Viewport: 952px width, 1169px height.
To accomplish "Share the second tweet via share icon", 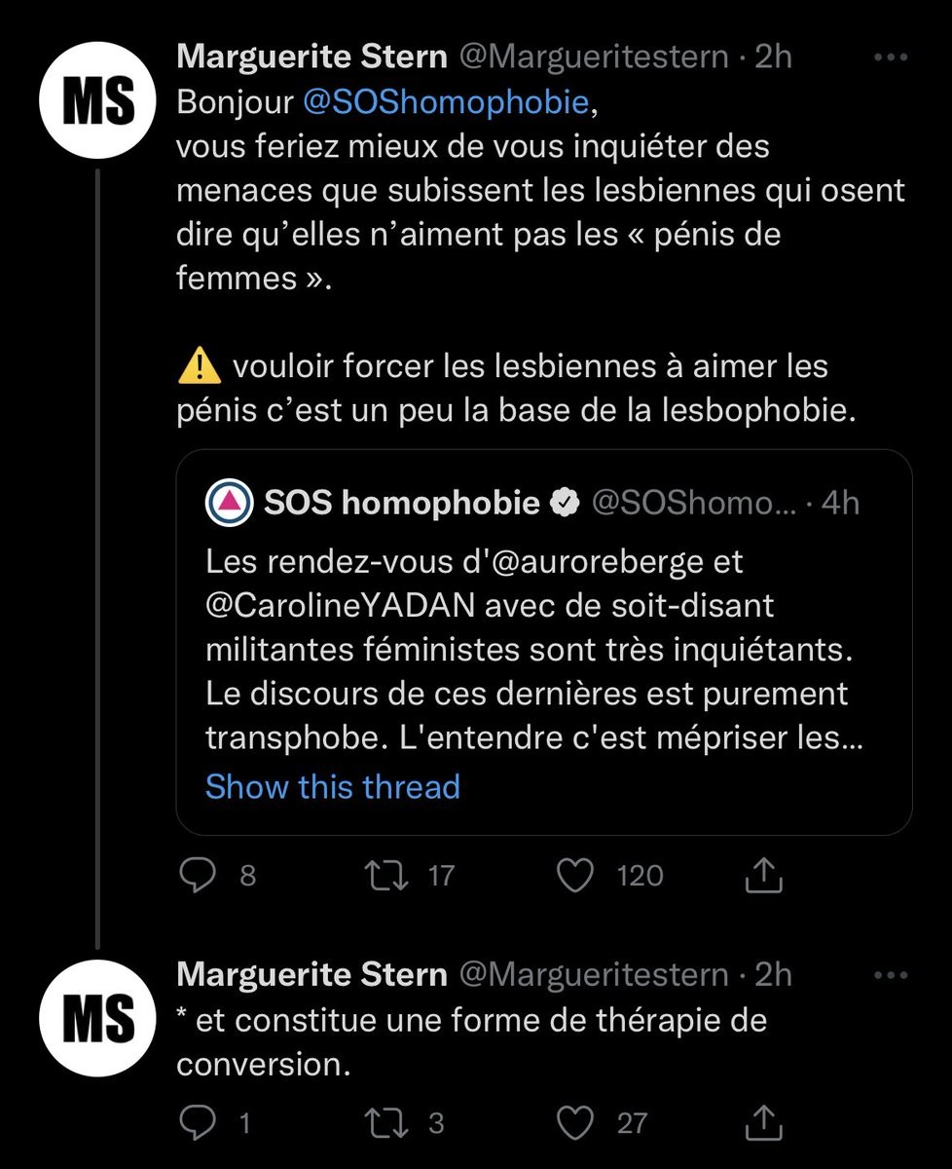I will click(764, 1122).
